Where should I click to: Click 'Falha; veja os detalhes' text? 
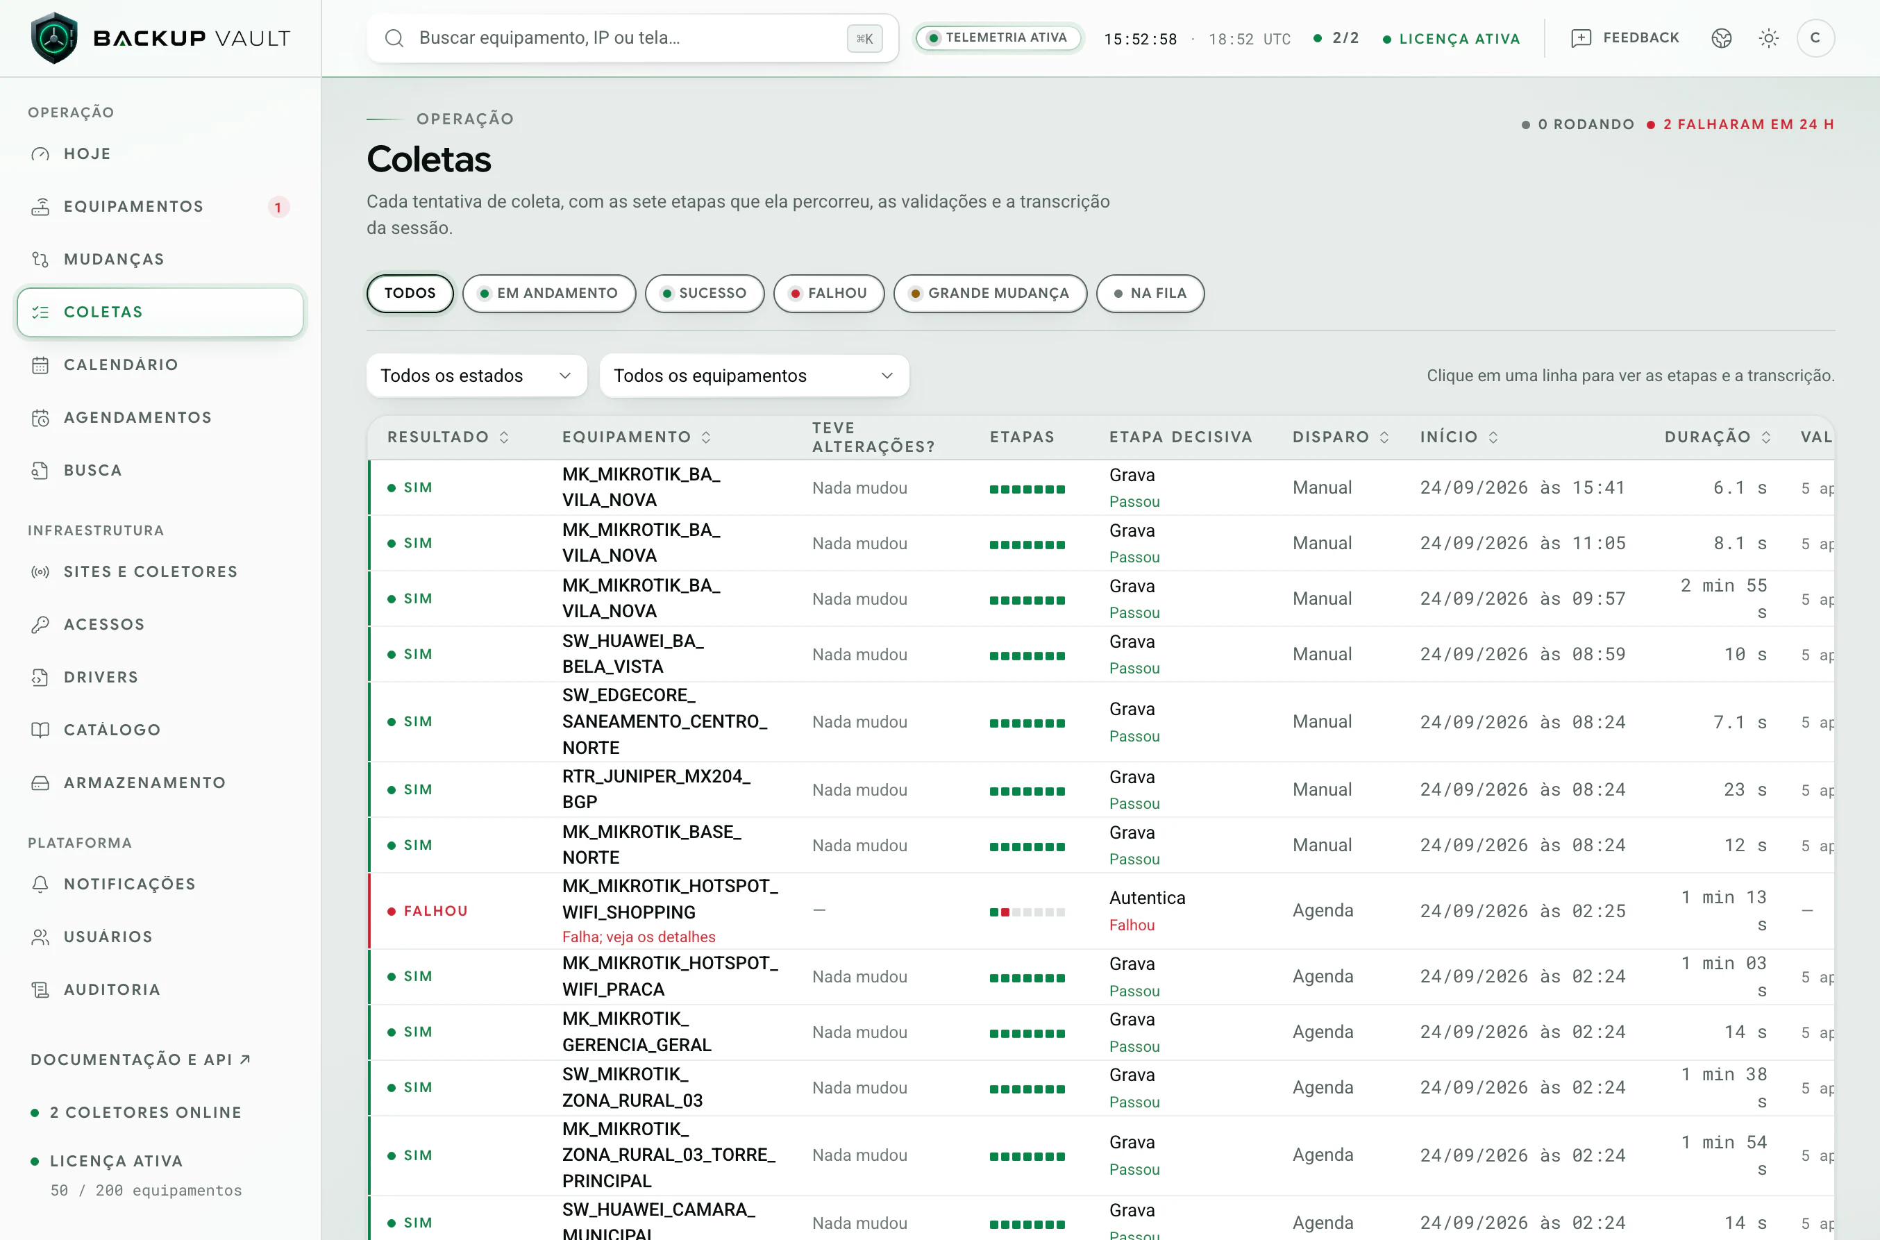(639, 937)
